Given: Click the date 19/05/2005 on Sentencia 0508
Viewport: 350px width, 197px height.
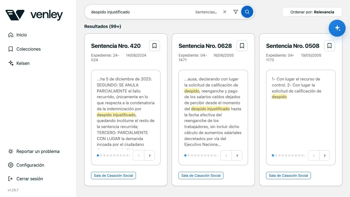Looking at the screenshot, I should coord(311,55).
